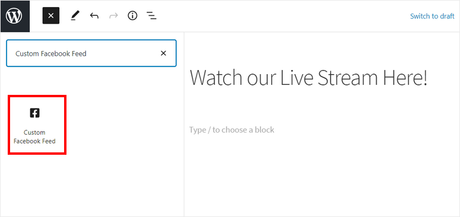Close the block inserter panel
The height and width of the screenshot is (217, 460).
tap(51, 16)
